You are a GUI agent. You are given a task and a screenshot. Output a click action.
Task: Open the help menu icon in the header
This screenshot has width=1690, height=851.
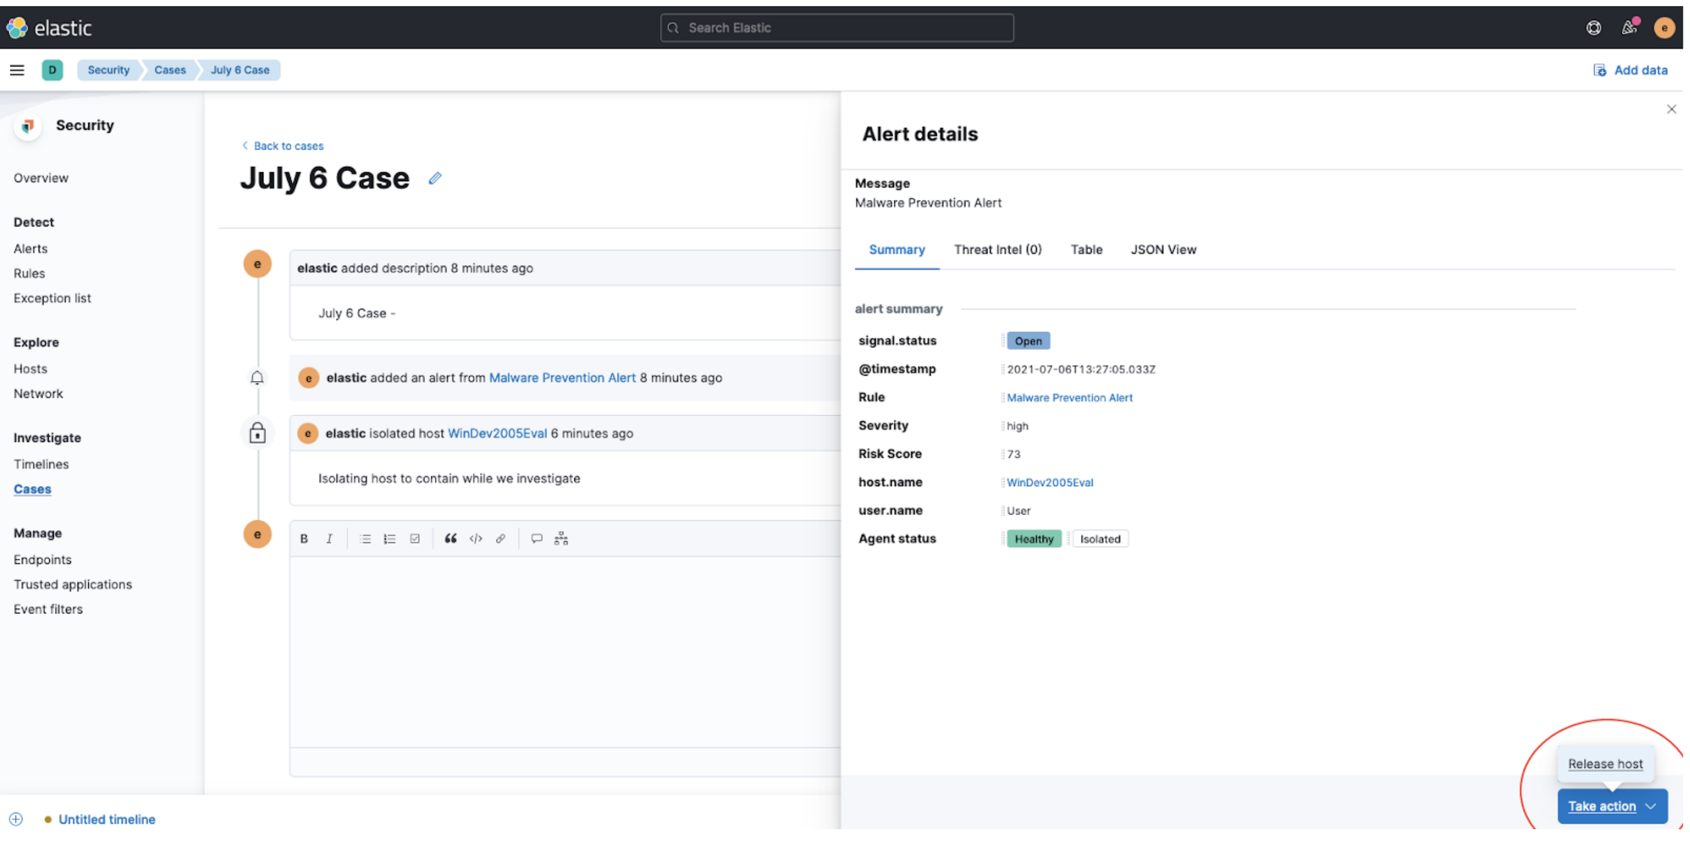coord(1594,27)
